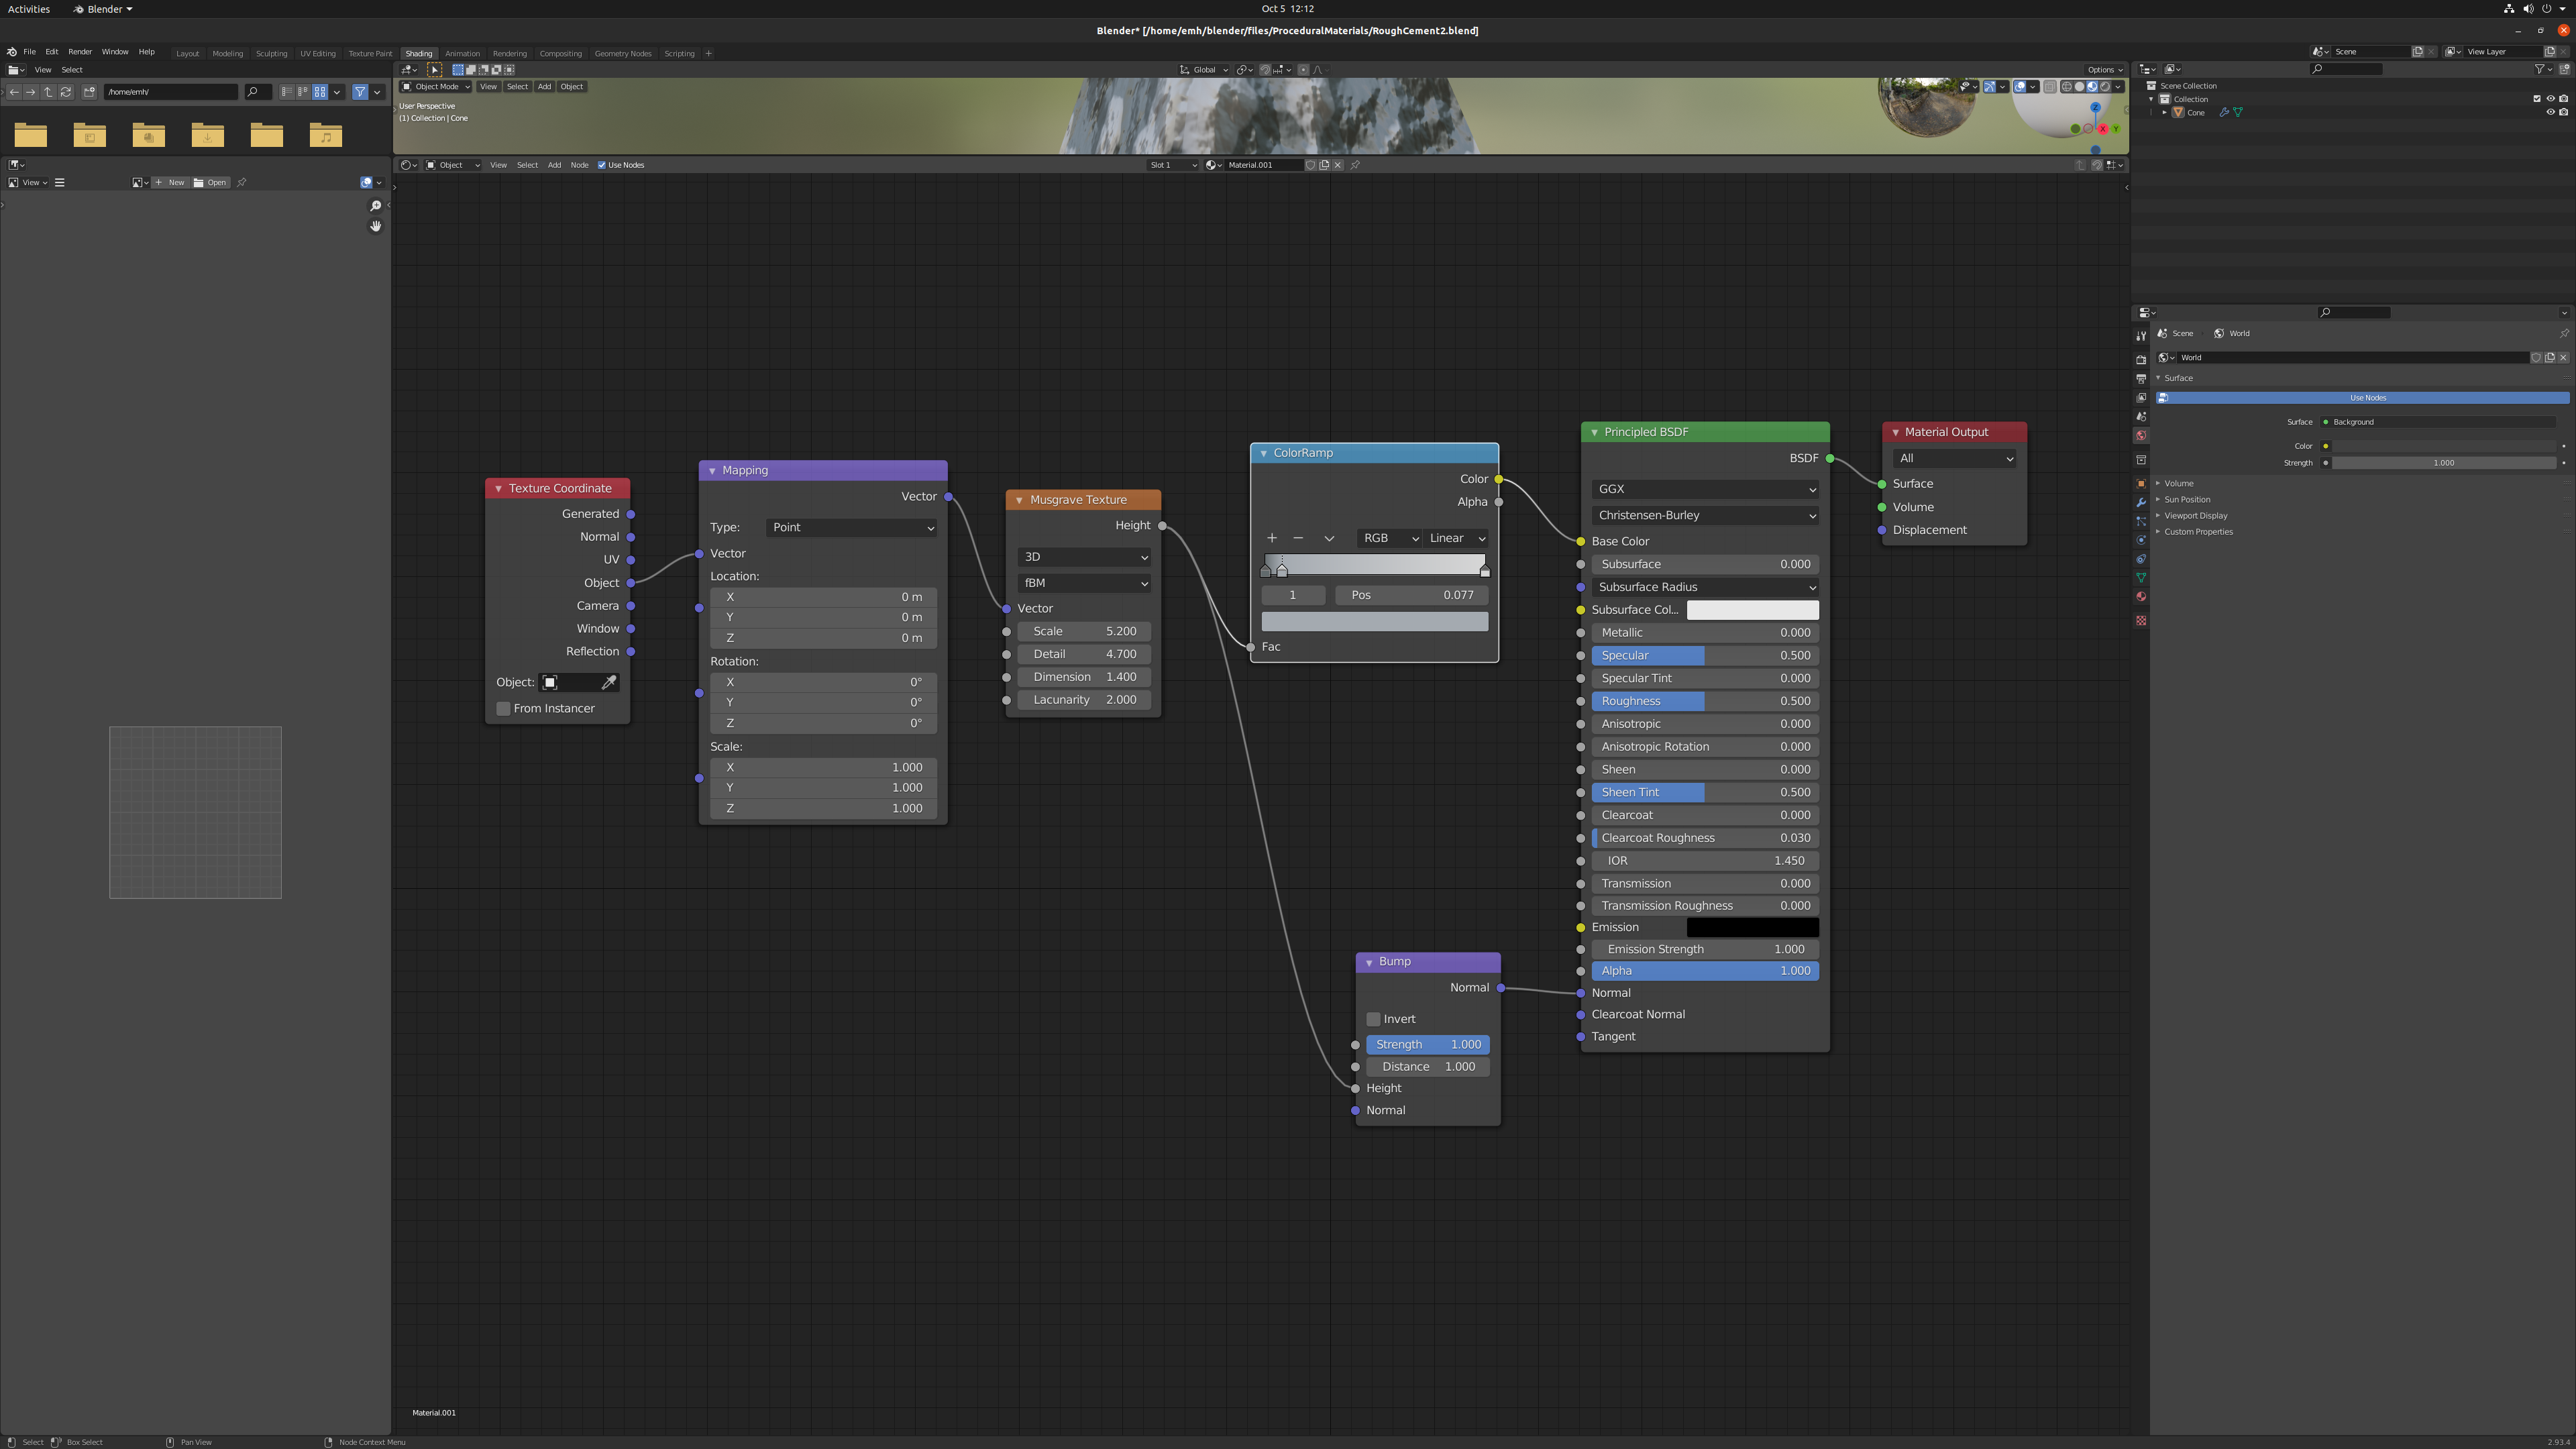Image resolution: width=2576 pixels, height=1449 pixels.
Task: Create new directory in file browser
Action: coord(89,92)
